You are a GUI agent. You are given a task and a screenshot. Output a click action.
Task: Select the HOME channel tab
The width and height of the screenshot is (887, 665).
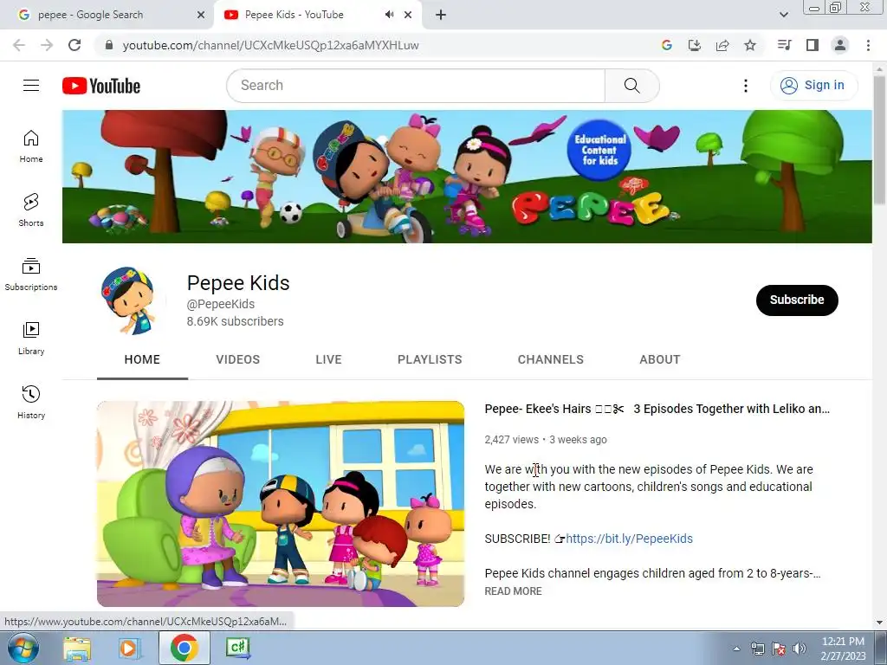(x=142, y=359)
